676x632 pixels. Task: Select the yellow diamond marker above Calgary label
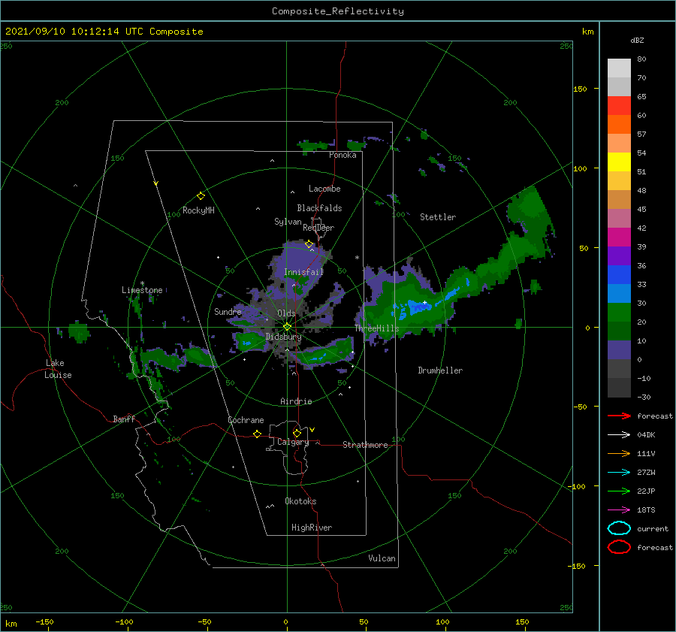pos(297,433)
